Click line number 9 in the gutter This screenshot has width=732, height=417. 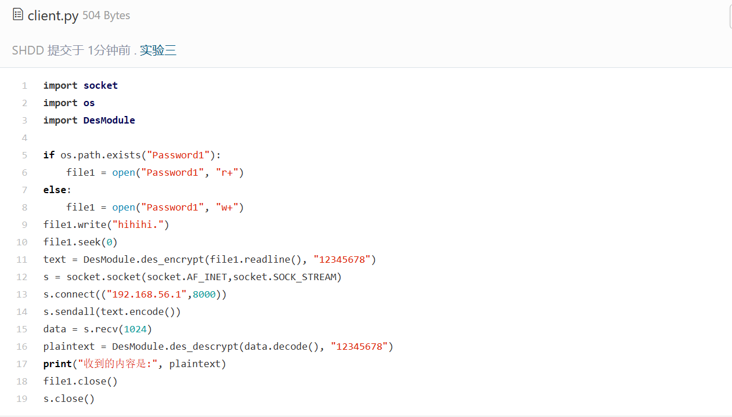point(24,224)
